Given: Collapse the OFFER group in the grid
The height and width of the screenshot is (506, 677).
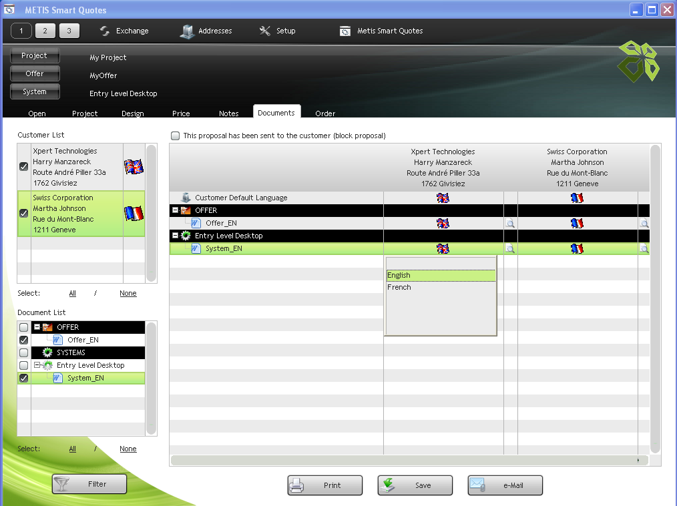Looking at the screenshot, I should (176, 210).
